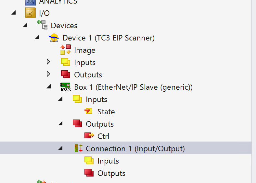Viewport: 256px width, 183px height.
Task: Collapse the Devices node
Action: [x=25, y=25]
